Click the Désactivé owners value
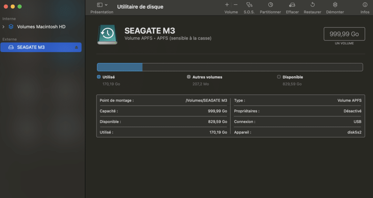373x198 pixels. click(x=352, y=111)
